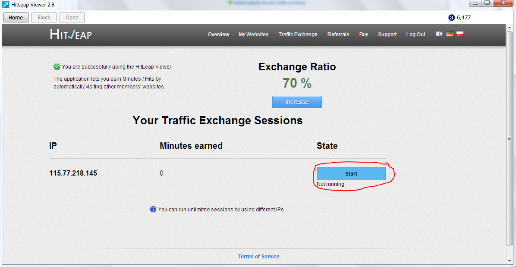Close the HitLeap Viewer window
516x267 pixels.
[x=503, y=3]
